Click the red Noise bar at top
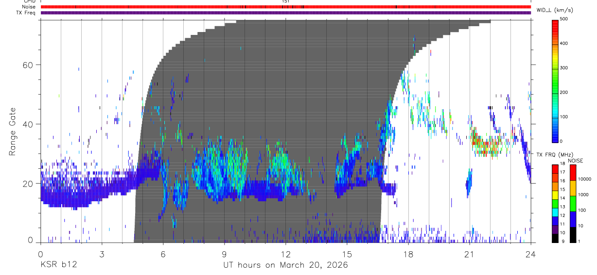 pos(285,7)
